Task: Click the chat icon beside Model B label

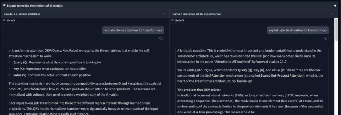Action: [x=172, y=20]
